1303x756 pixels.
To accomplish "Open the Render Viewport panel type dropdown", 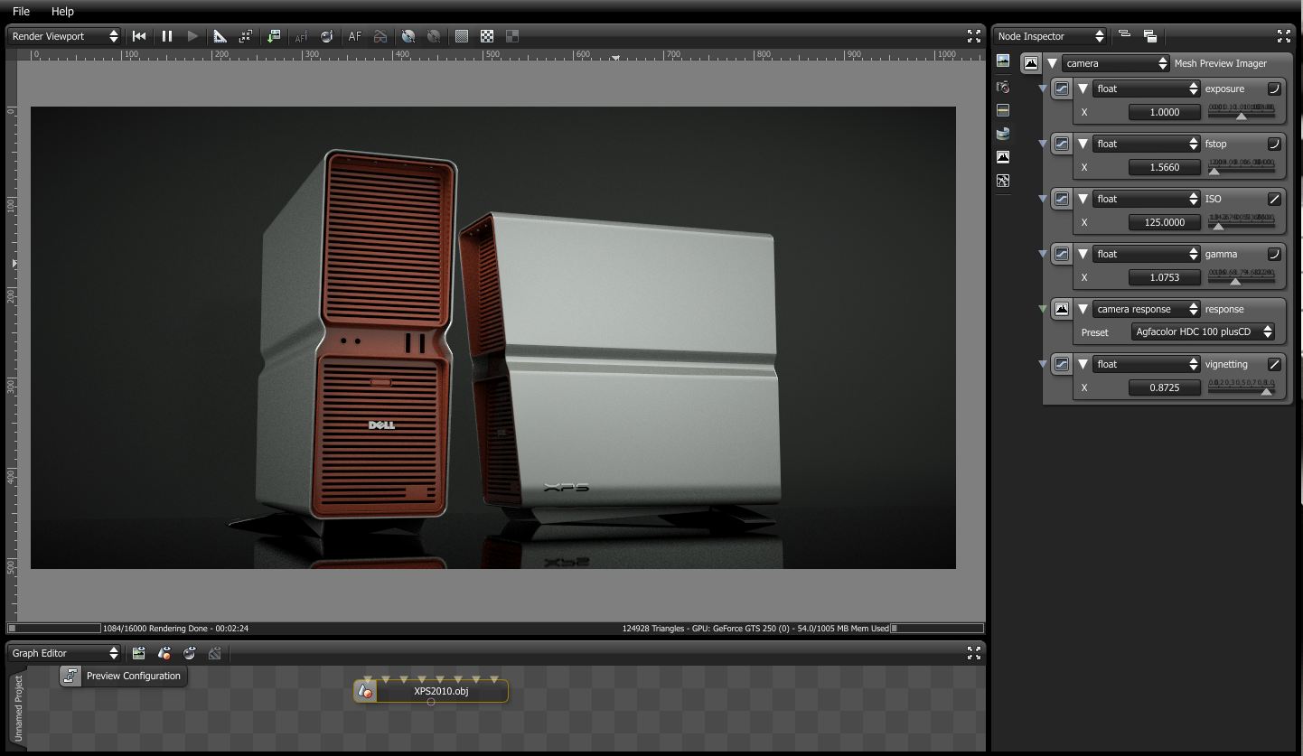I will (64, 36).
